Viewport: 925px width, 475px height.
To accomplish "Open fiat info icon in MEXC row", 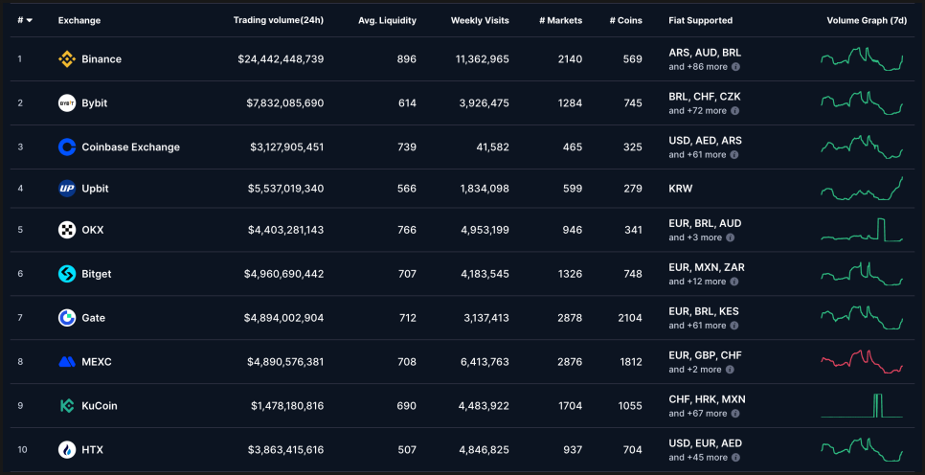I will click(730, 370).
